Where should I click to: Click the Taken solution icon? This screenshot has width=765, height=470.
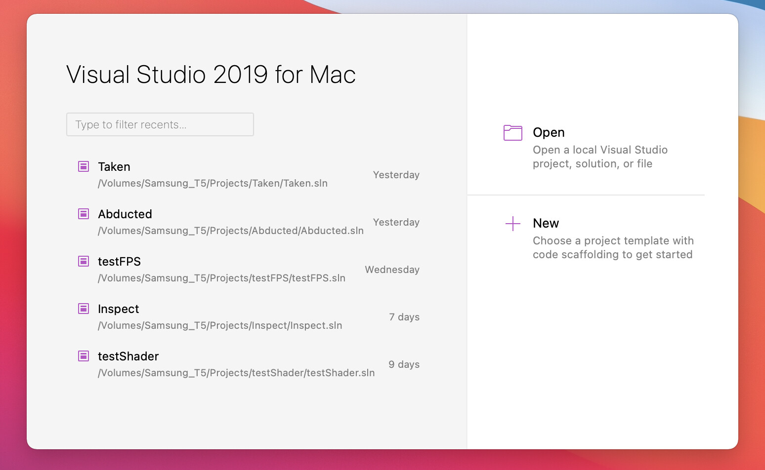tap(83, 166)
